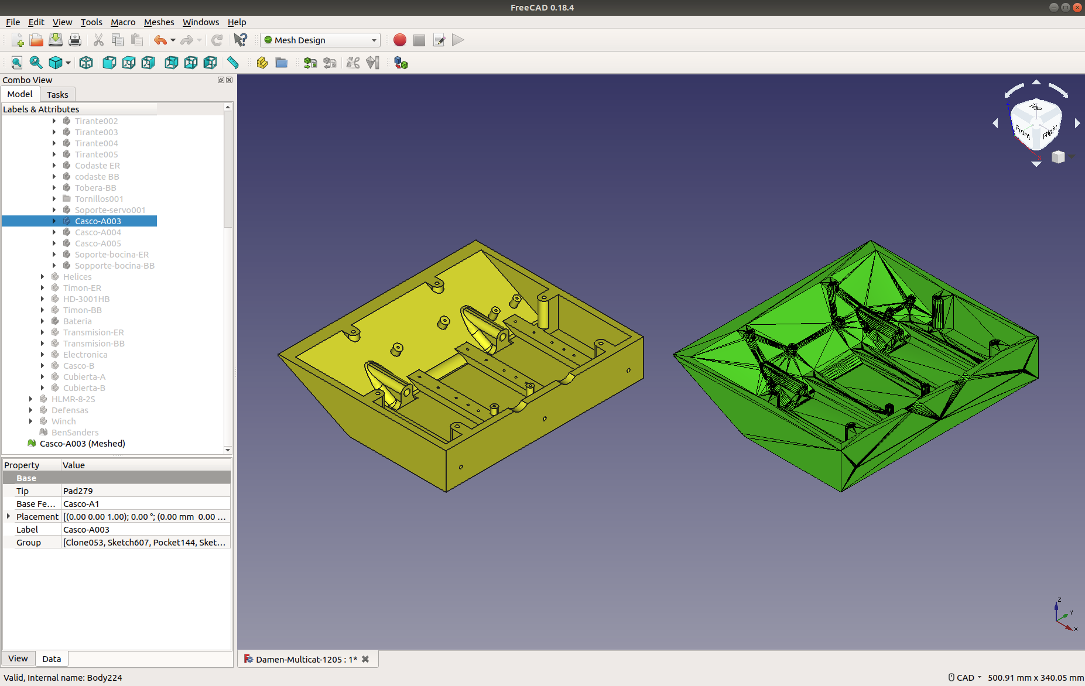
Task: Click tree view scrollbar down arrow
Action: (228, 450)
